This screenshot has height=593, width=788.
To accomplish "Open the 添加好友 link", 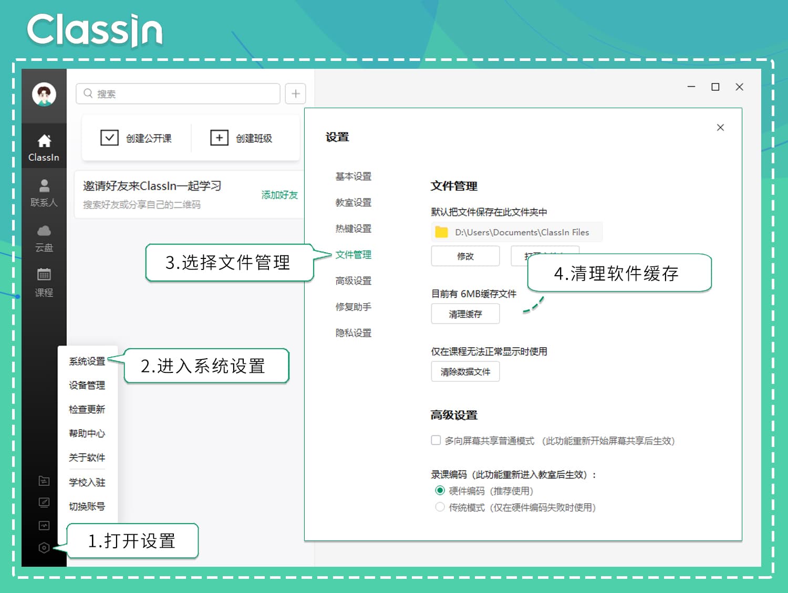I will coord(280,194).
